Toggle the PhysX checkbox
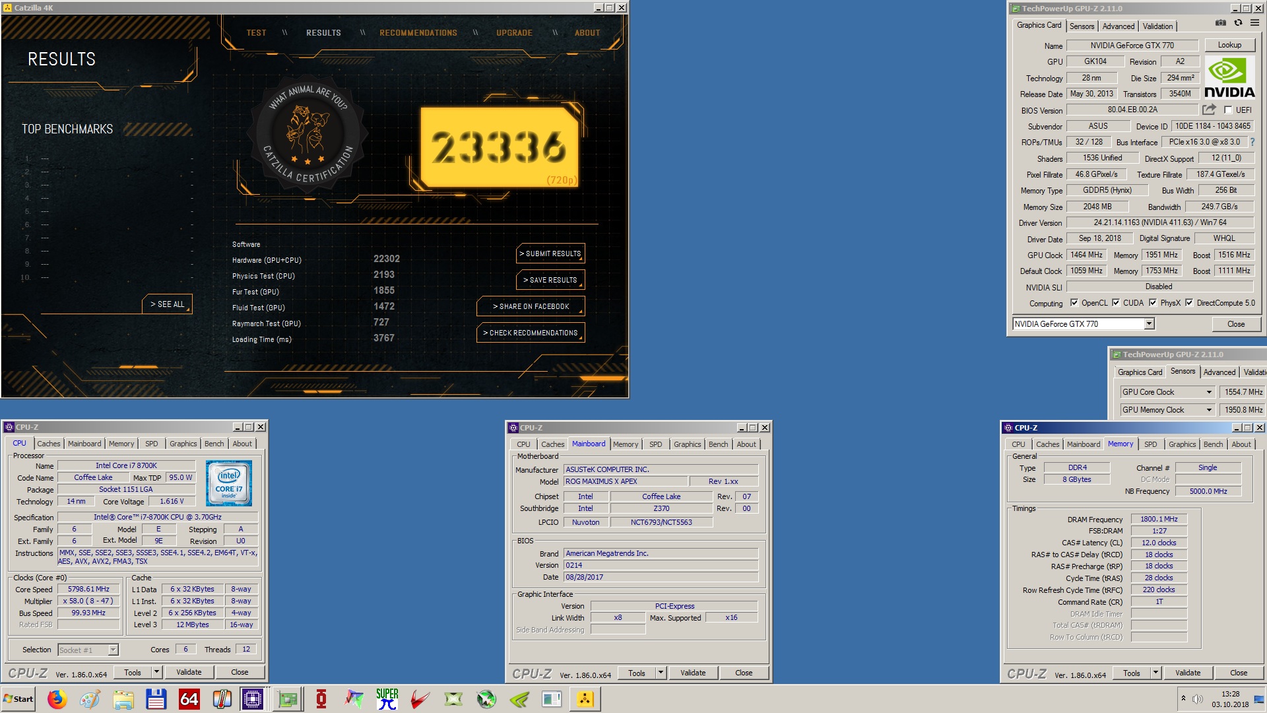The height and width of the screenshot is (713, 1267). (x=1153, y=303)
